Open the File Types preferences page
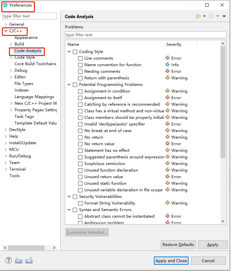The image size is (231, 271). click(x=24, y=84)
